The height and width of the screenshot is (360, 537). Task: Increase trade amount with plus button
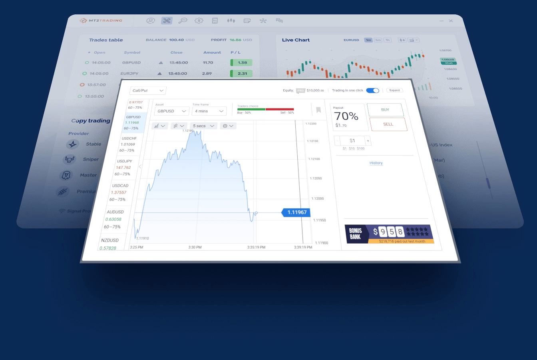(368, 141)
